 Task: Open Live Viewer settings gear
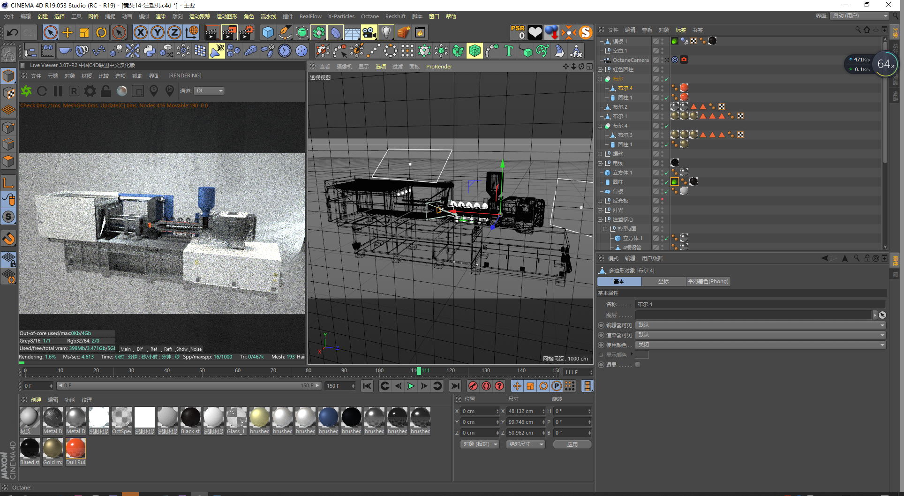pos(90,90)
